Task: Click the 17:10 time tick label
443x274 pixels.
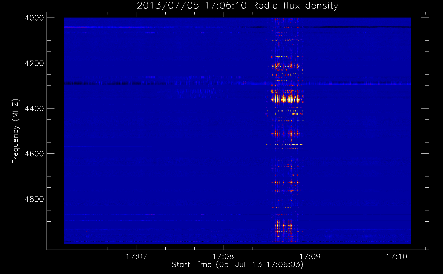Action: 396,256
